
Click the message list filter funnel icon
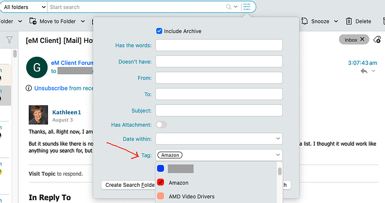point(9,40)
